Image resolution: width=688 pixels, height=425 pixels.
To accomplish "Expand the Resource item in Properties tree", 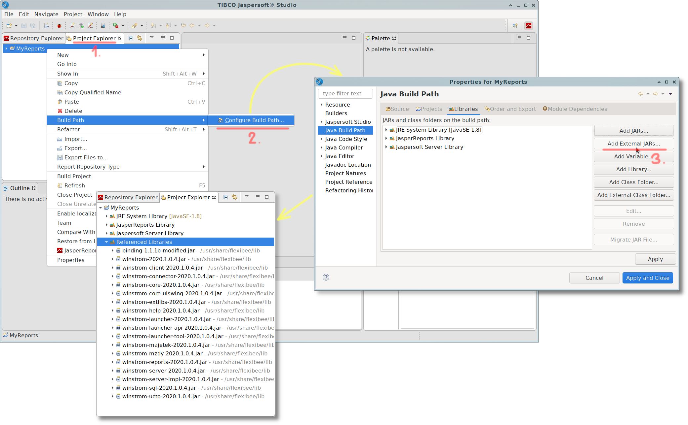I will click(321, 105).
